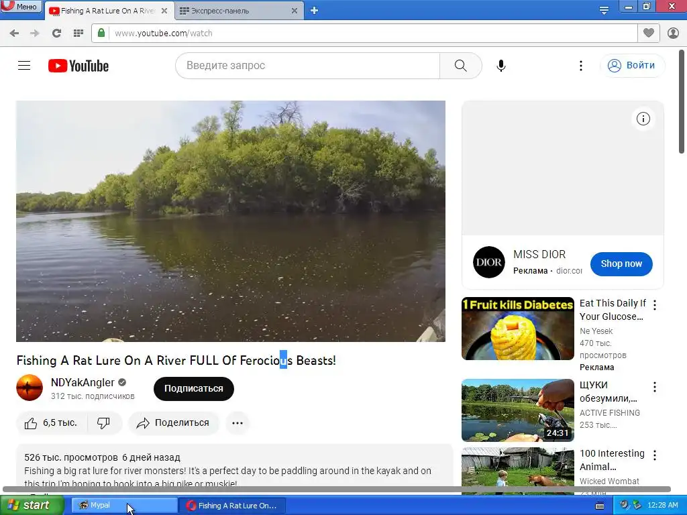The height and width of the screenshot is (515, 687).
Task: Click the magnifier search button
Action: tap(460, 66)
